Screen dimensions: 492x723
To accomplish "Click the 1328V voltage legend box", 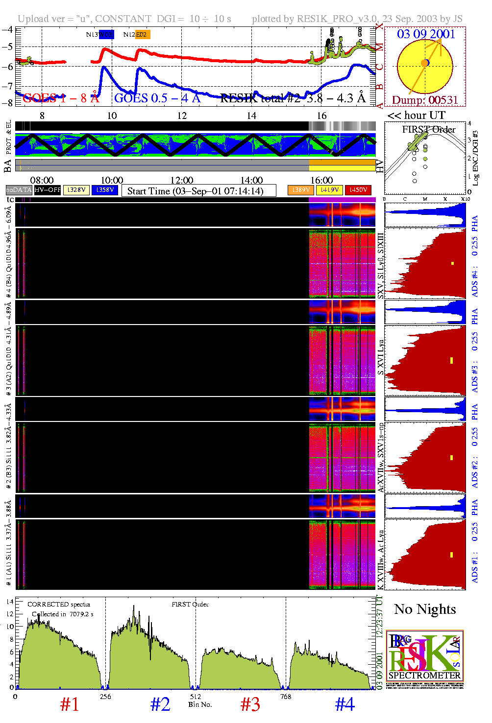I will [x=76, y=190].
